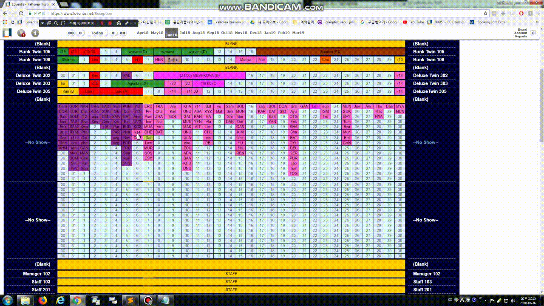Click the magenta MESHKOVA booking bar

click(x=199, y=75)
